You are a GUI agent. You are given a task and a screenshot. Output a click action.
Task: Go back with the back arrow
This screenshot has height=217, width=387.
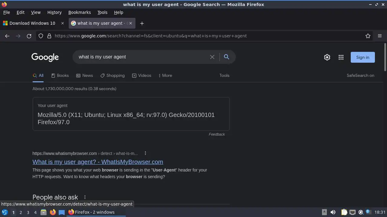[7, 36]
